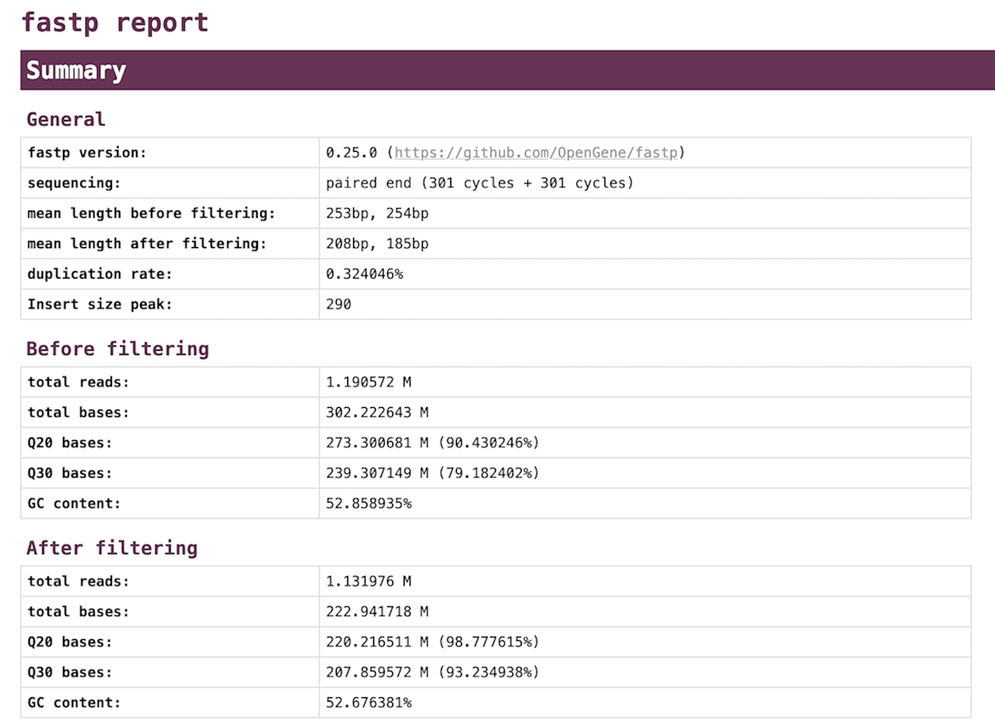Click the mean length after filtering label
Image resolution: width=995 pixels, height=723 pixels.
coord(148,244)
